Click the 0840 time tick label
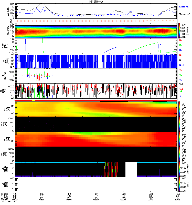 [69, 200]
